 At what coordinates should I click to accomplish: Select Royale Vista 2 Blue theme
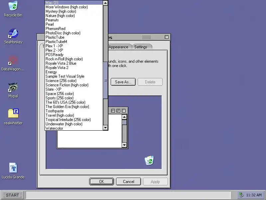pyautogui.click(x=74, y=63)
